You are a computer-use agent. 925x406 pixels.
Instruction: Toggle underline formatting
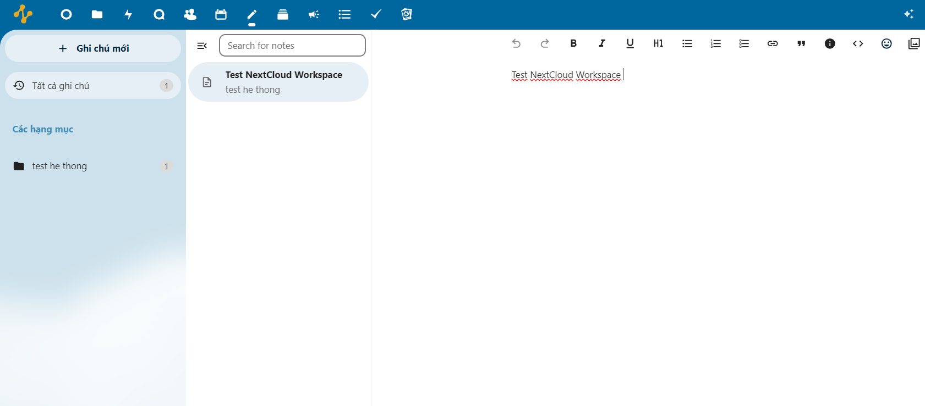tap(630, 43)
